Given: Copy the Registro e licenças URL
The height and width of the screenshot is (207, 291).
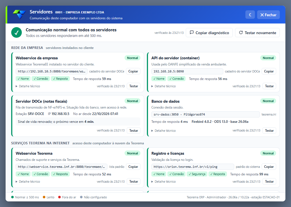Looking at the screenshot, I should [269, 166].
